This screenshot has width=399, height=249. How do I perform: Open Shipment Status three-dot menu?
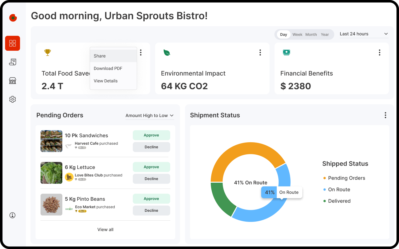click(385, 115)
